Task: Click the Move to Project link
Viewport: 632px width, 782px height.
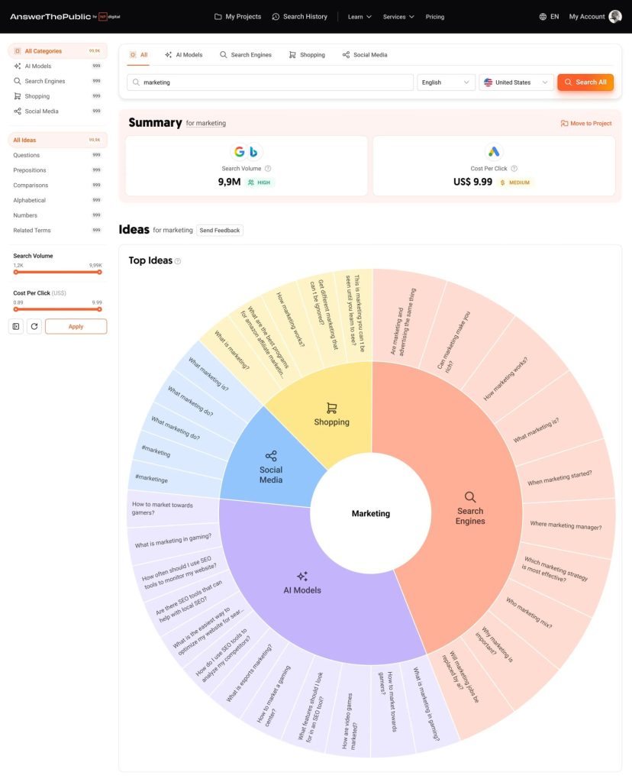Action: (x=585, y=123)
